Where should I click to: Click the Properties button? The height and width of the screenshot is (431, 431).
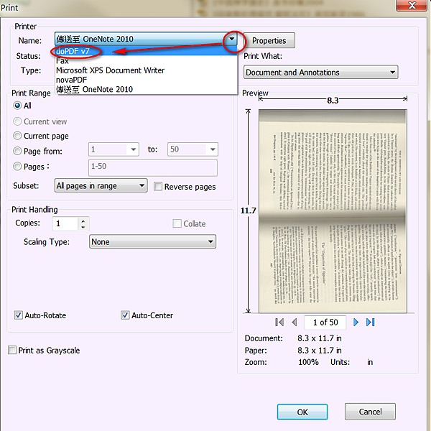(x=269, y=40)
